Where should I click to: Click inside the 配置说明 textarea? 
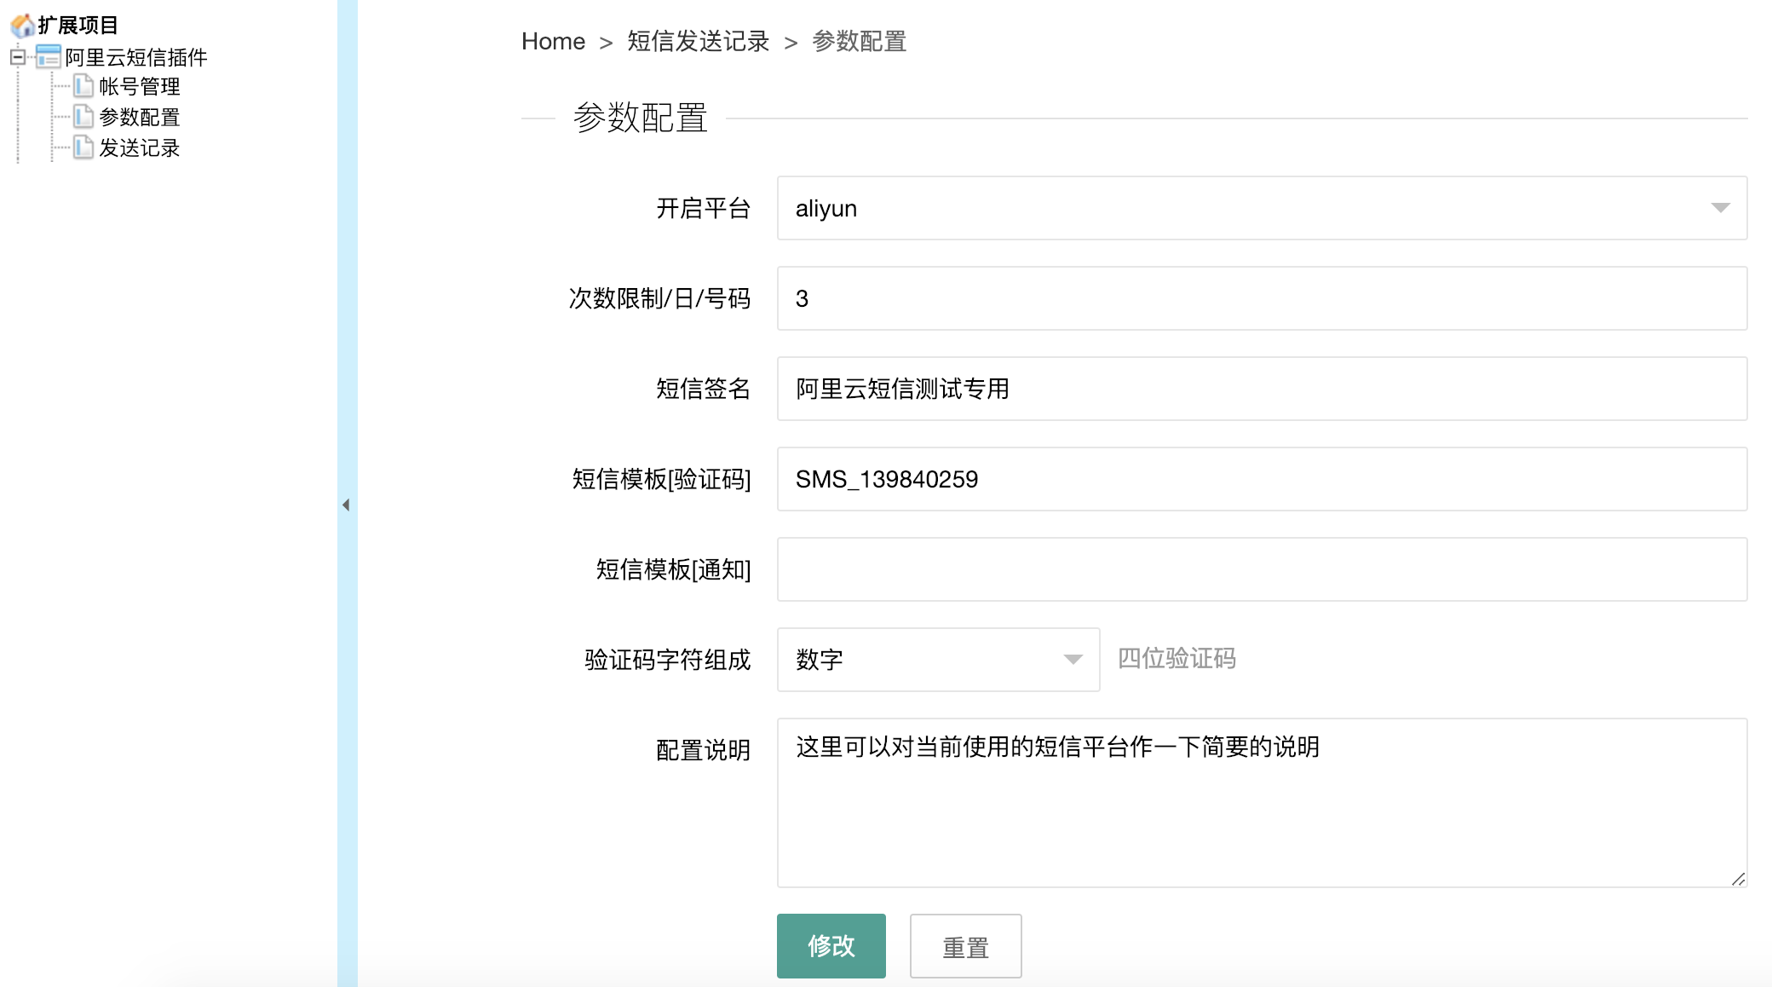tap(1262, 803)
